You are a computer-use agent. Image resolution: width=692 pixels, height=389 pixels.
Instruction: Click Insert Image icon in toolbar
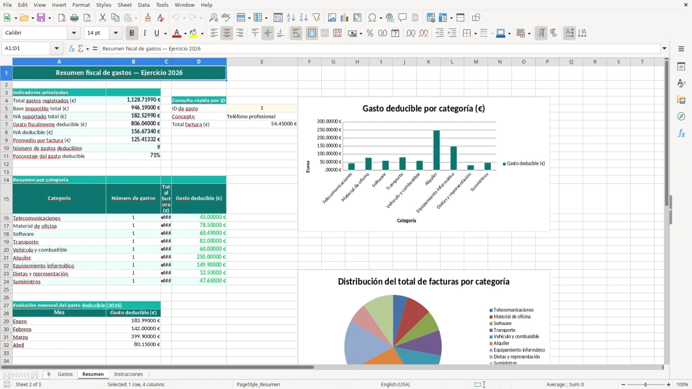point(332,18)
